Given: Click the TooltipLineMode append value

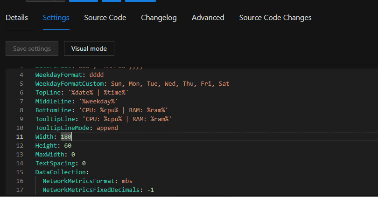Looking at the screenshot, I should [x=107, y=128].
